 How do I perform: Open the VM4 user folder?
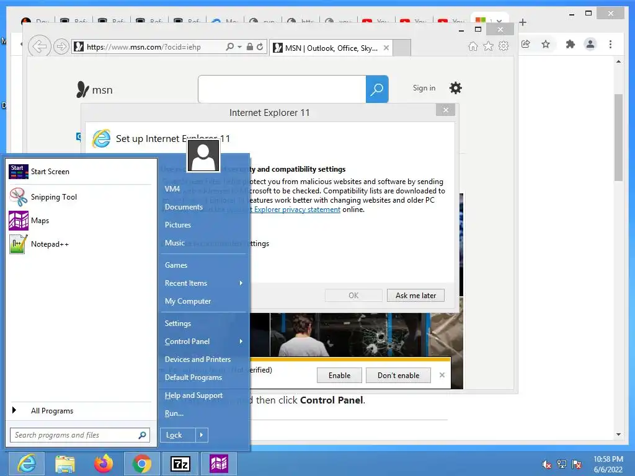172,189
